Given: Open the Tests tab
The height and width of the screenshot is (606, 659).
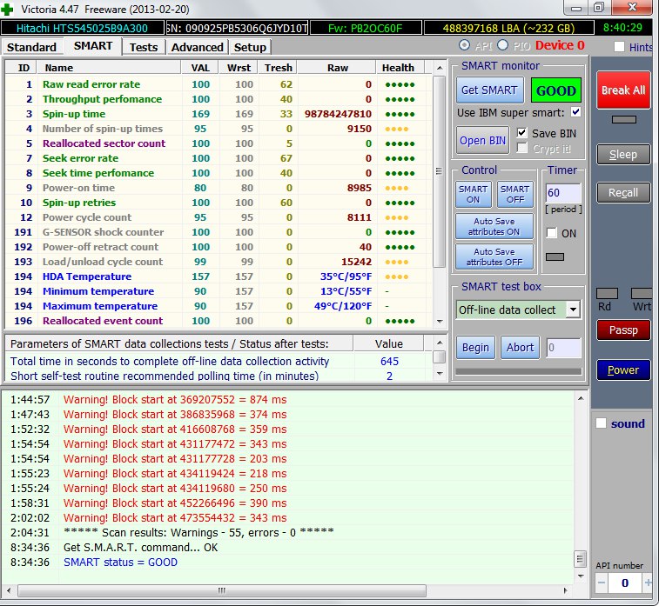Looking at the screenshot, I should coord(144,47).
